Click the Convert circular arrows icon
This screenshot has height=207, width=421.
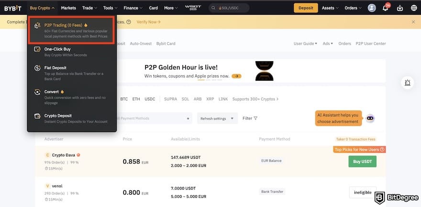[37, 92]
